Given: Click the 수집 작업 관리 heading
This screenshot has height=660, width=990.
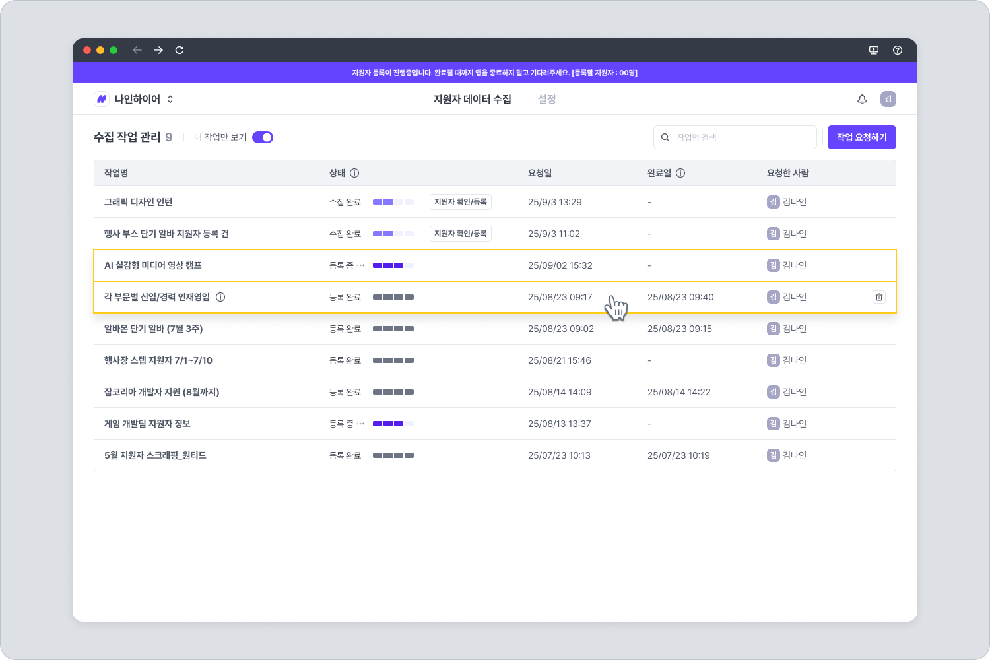Looking at the screenshot, I should (127, 137).
